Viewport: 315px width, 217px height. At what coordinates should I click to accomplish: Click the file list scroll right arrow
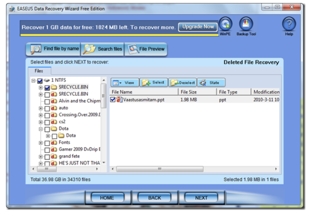pos(276,169)
